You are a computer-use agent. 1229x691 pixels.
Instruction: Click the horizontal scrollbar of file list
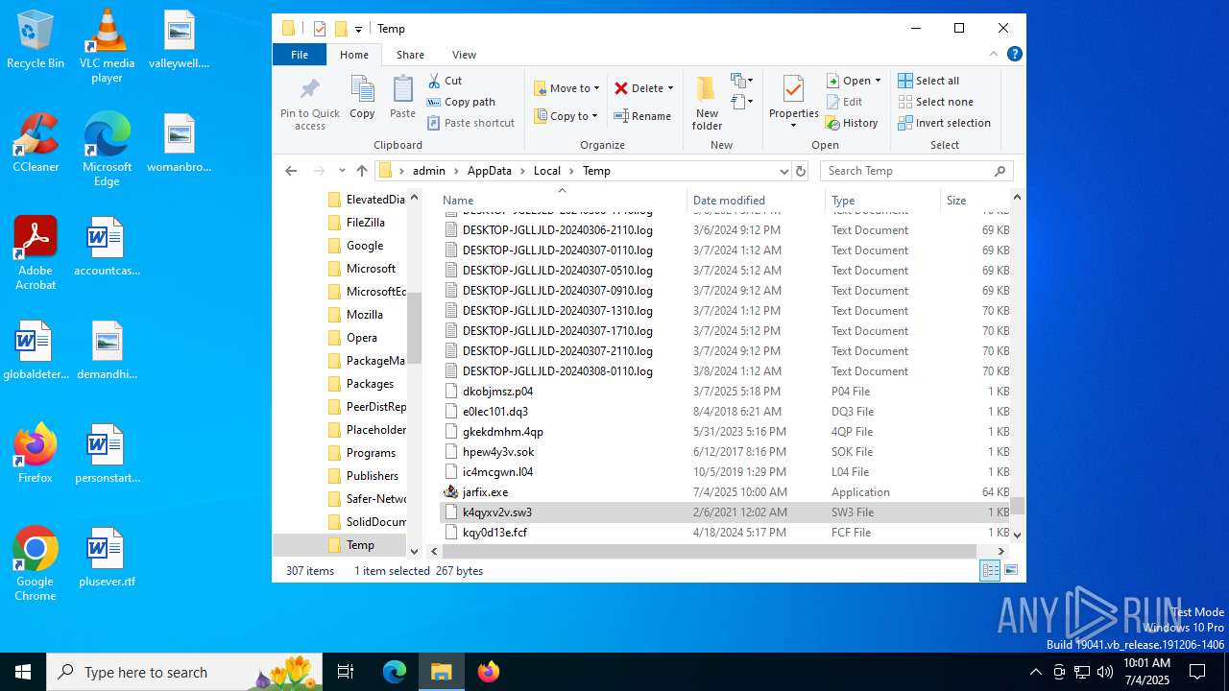[x=709, y=551]
